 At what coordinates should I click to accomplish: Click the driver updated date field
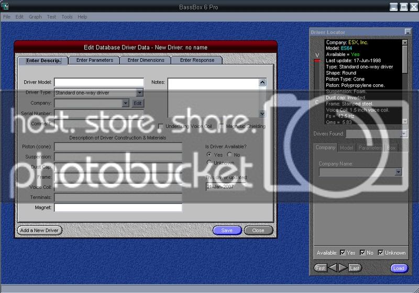tap(226, 187)
